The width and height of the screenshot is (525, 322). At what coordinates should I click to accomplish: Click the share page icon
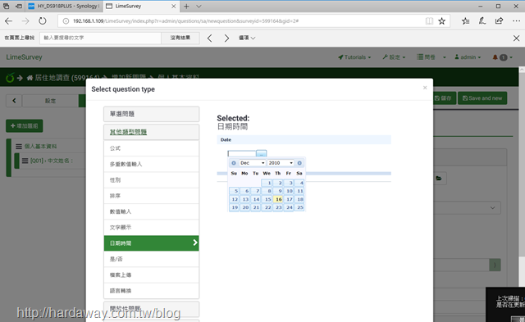point(499,21)
